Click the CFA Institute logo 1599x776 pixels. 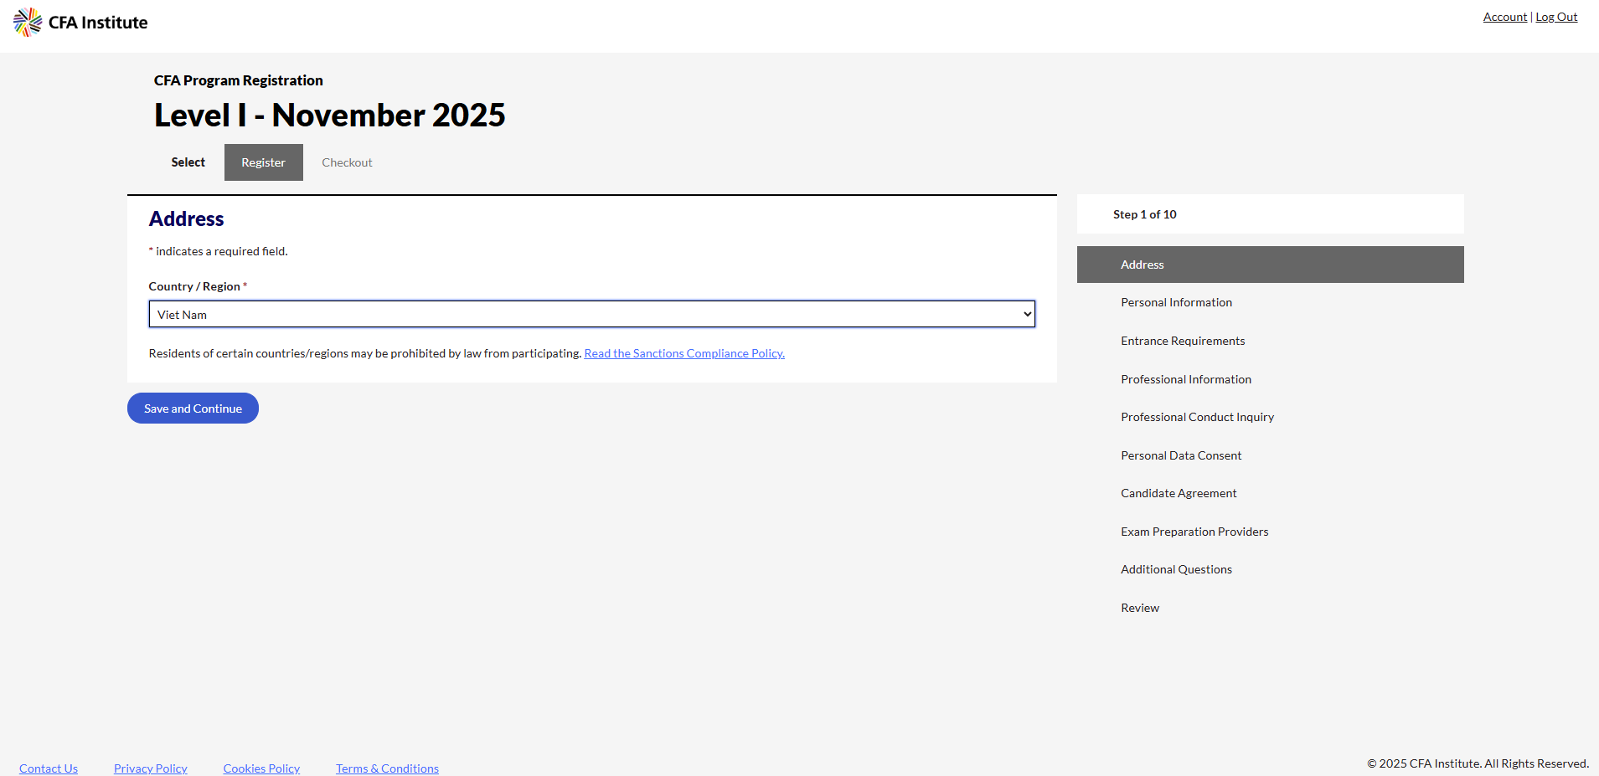click(x=80, y=23)
